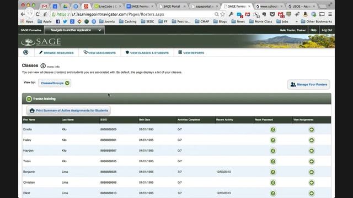Reset password for Emelia Kilo
This screenshot has width=353, height=198.
[x=273, y=130]
